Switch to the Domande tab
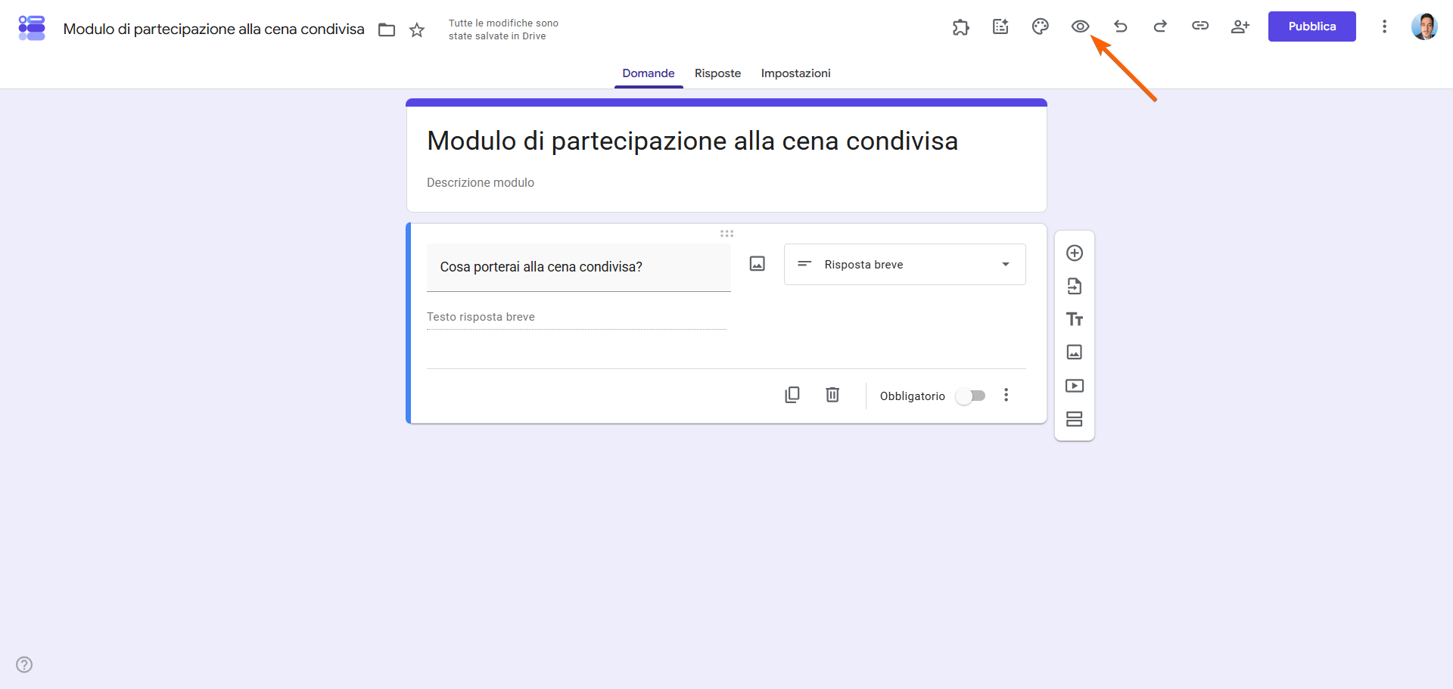 point(649,73)
